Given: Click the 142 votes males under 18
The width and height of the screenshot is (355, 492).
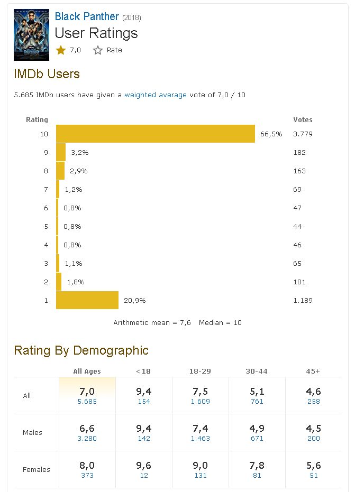Looking at the screenshot, I should tap(143, 438).
